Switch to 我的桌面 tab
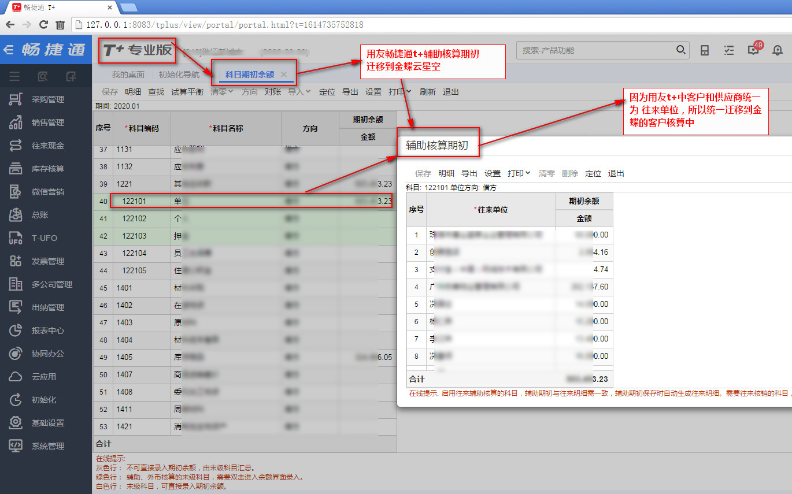The image size is (792, 494). (128, 75)
